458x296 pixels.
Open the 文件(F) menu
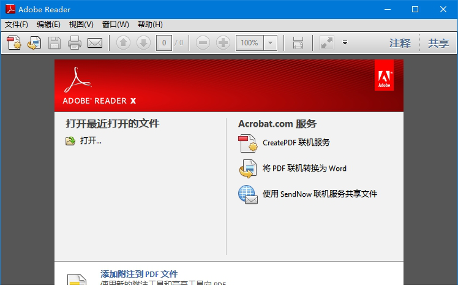click(17, 25)
